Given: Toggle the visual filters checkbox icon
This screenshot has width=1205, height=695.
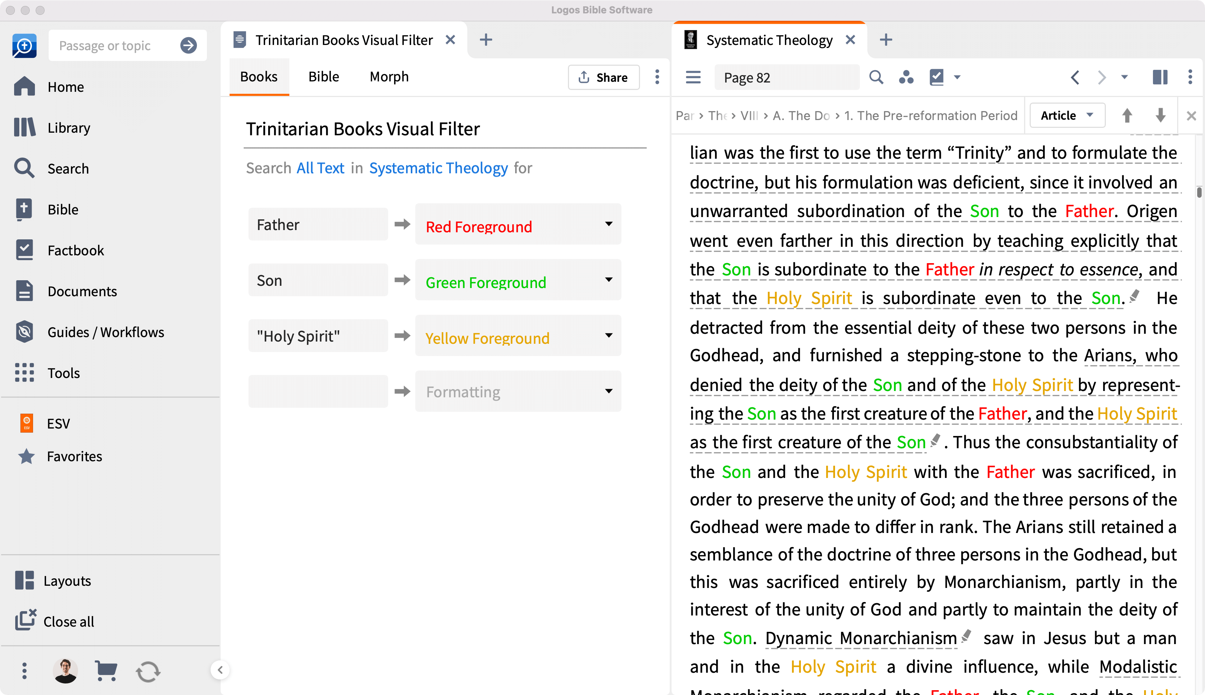Looking at the screenshot, I should pyautogui.click(x=936, y=77).
